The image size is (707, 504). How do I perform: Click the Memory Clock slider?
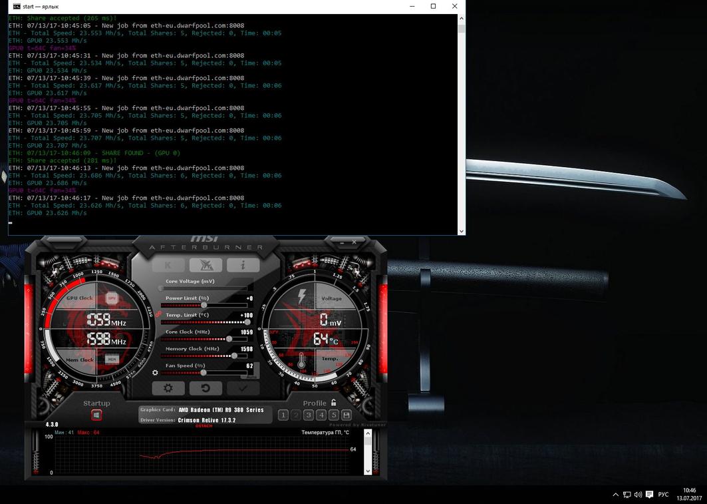coord(204,356)
